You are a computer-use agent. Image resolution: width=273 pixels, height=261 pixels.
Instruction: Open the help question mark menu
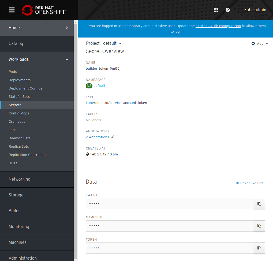click(227, 10)
